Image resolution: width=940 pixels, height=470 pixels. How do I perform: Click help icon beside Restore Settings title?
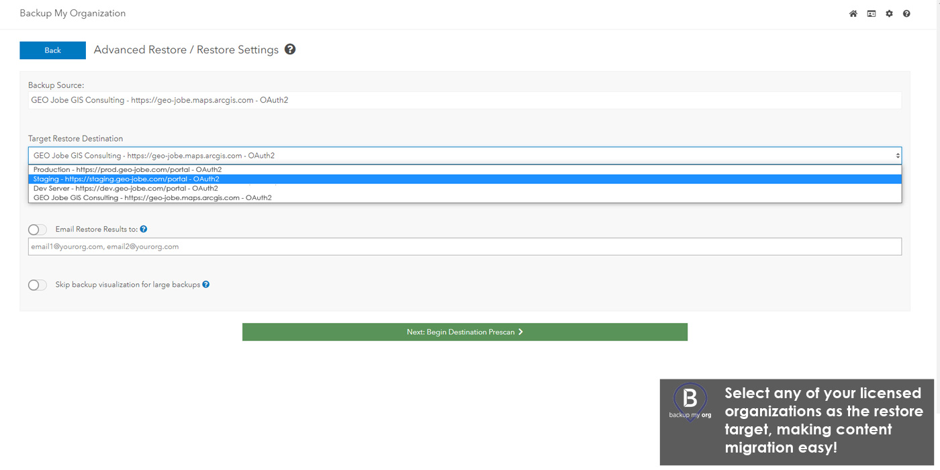coord(290,50)
